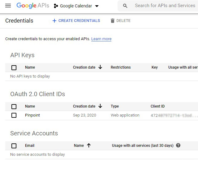Click the Google APIs logo
The image size is (198, 170).
point(32,6)
